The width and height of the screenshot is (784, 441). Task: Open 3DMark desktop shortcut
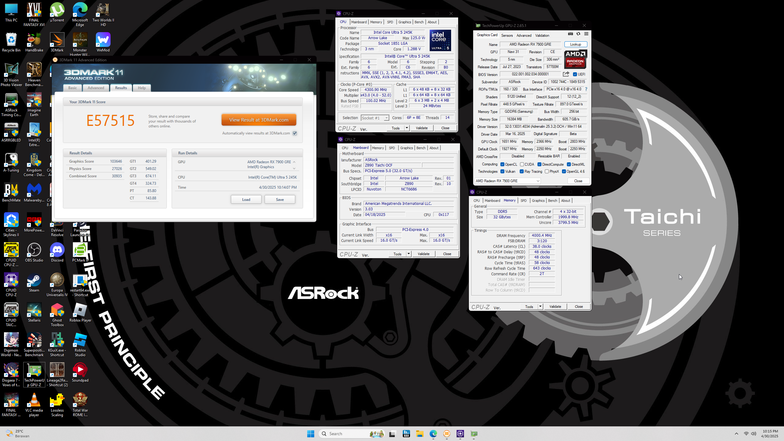point(57,43)
